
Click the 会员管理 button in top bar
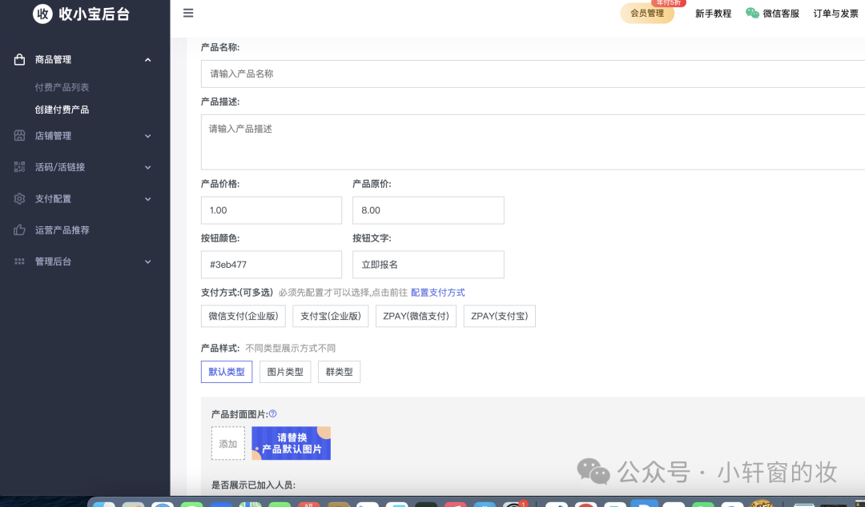click(x=646, y=14)
